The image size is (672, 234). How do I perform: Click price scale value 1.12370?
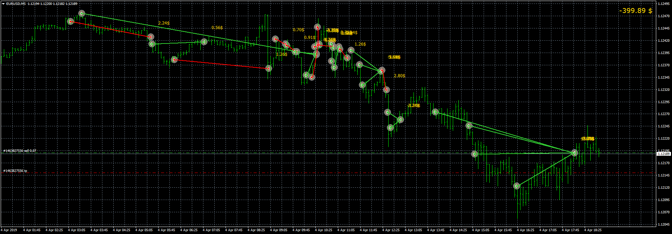click(x=663, y=65)
